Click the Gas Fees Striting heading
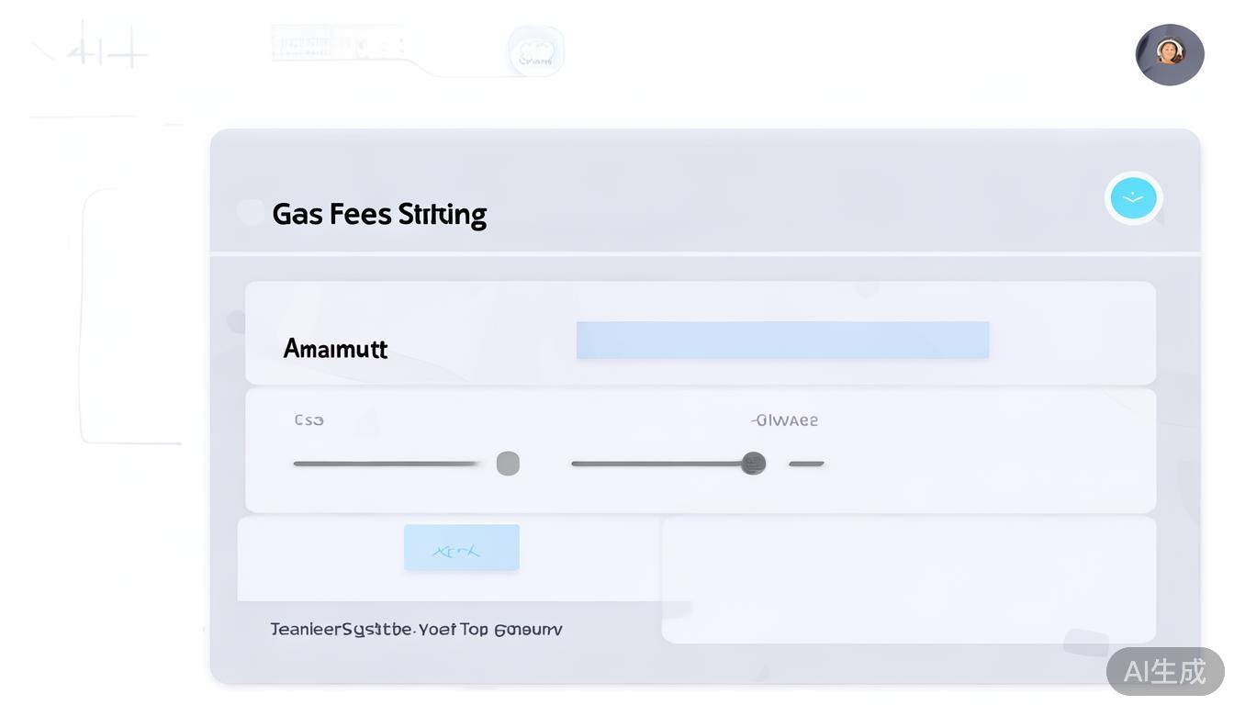The image size is (1234, 705). (379, 214)
